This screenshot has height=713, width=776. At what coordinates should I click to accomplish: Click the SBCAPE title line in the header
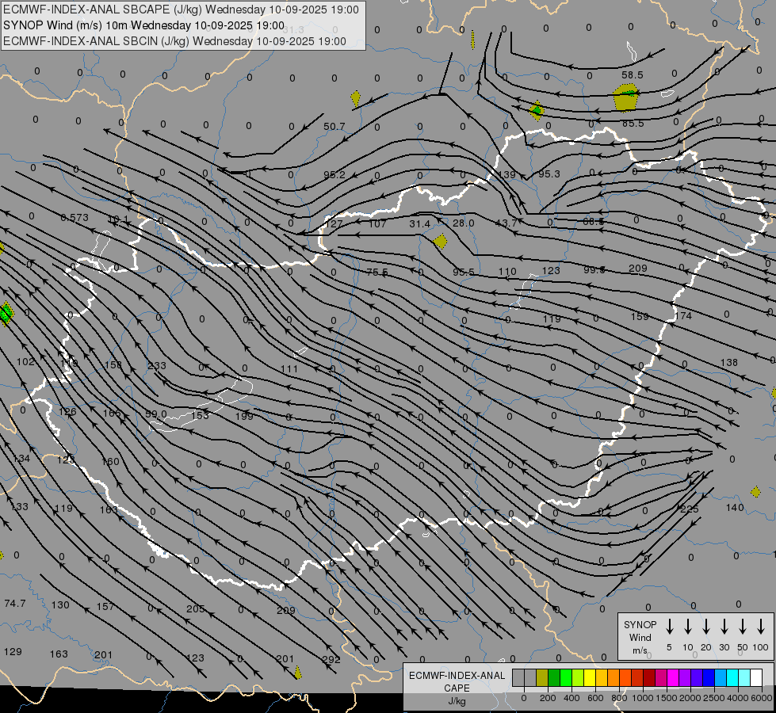coord(181,10)
